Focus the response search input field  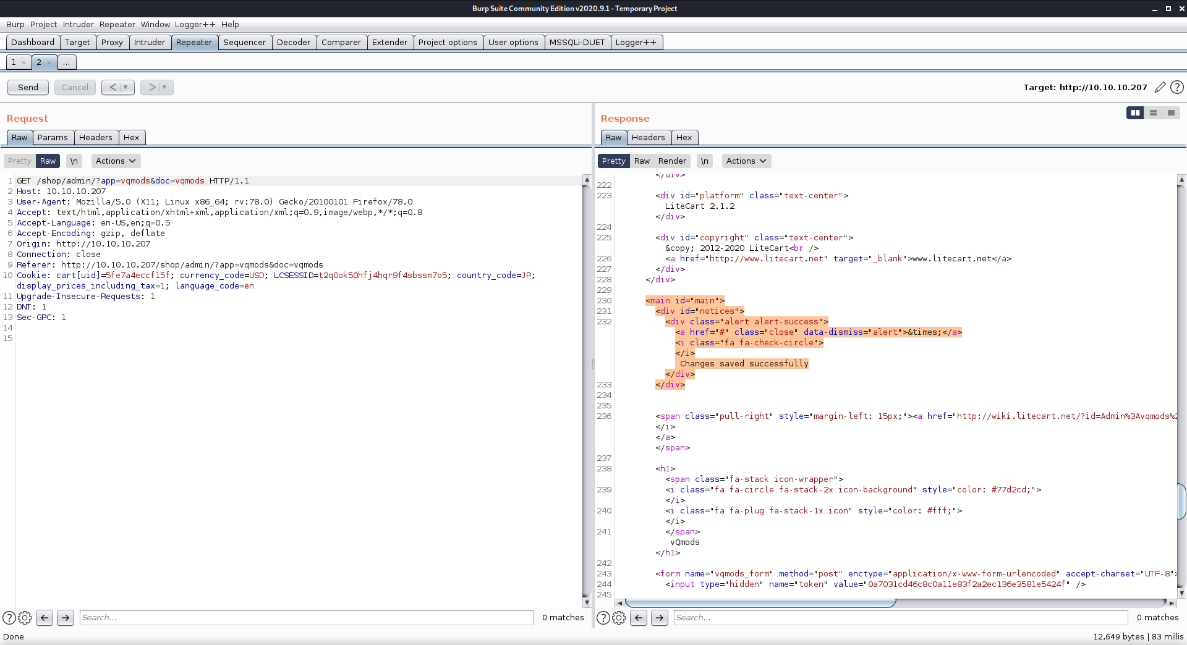900,617
